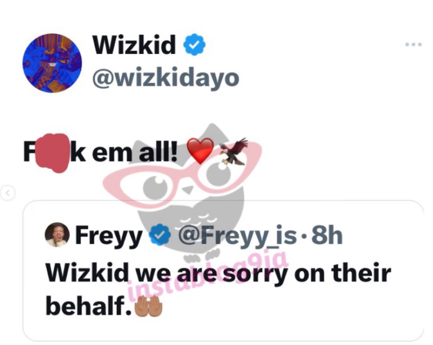Open quoted tweet text about being sorry
The width and height of the screenshot is (433, 345).
[x=218, y=289]
